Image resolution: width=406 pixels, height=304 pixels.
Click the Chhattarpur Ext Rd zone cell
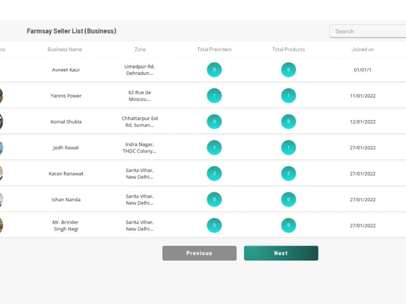coord(140,122)
